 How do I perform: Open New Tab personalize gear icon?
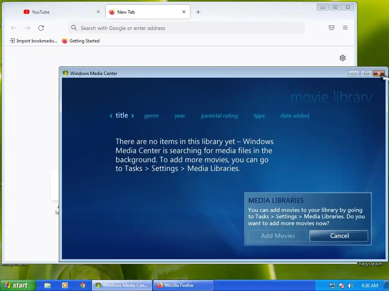(x=343, y=58)
